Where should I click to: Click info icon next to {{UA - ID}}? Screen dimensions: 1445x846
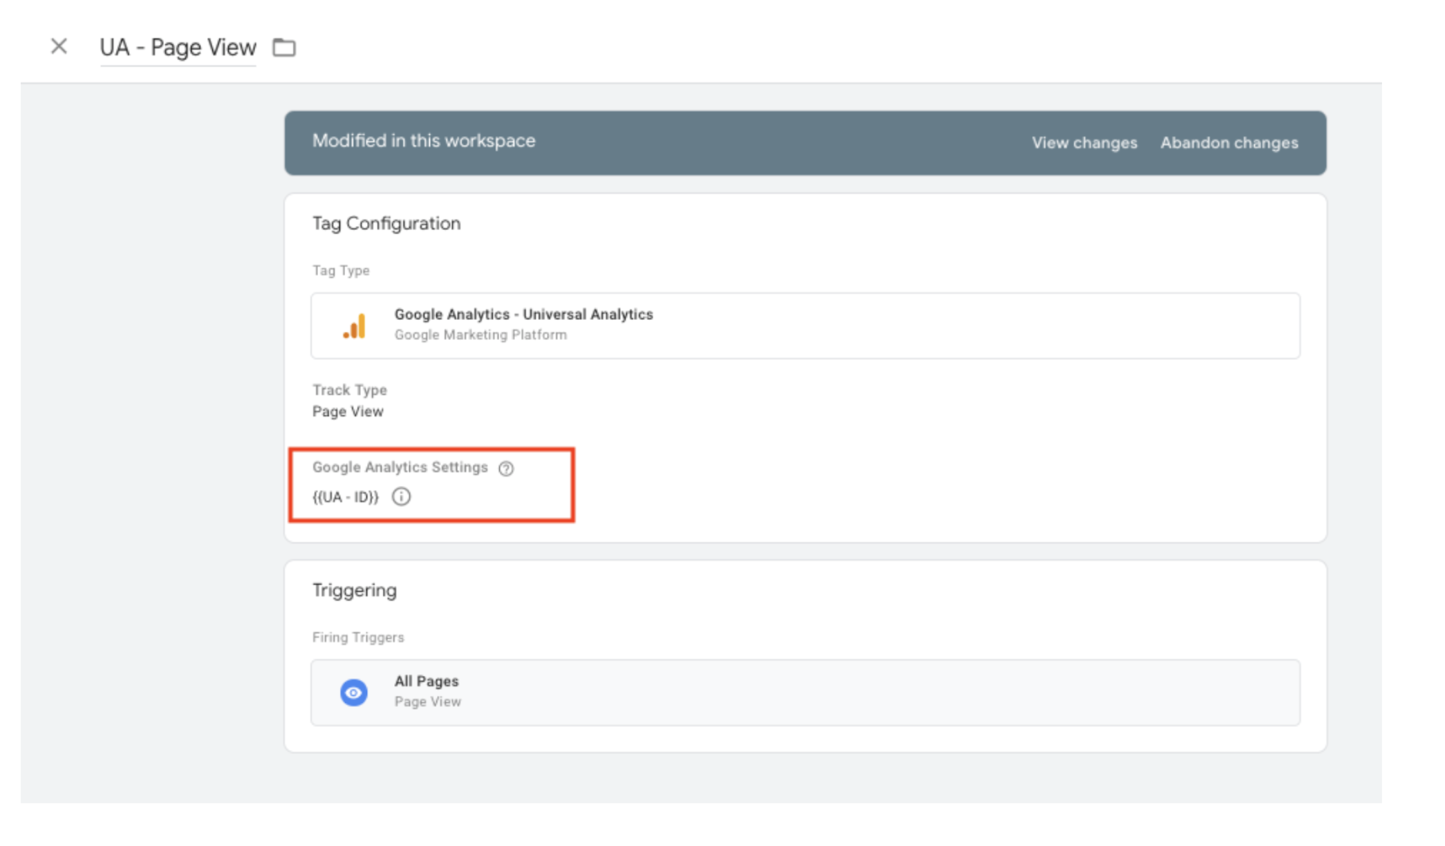click(x=401, y=497)
